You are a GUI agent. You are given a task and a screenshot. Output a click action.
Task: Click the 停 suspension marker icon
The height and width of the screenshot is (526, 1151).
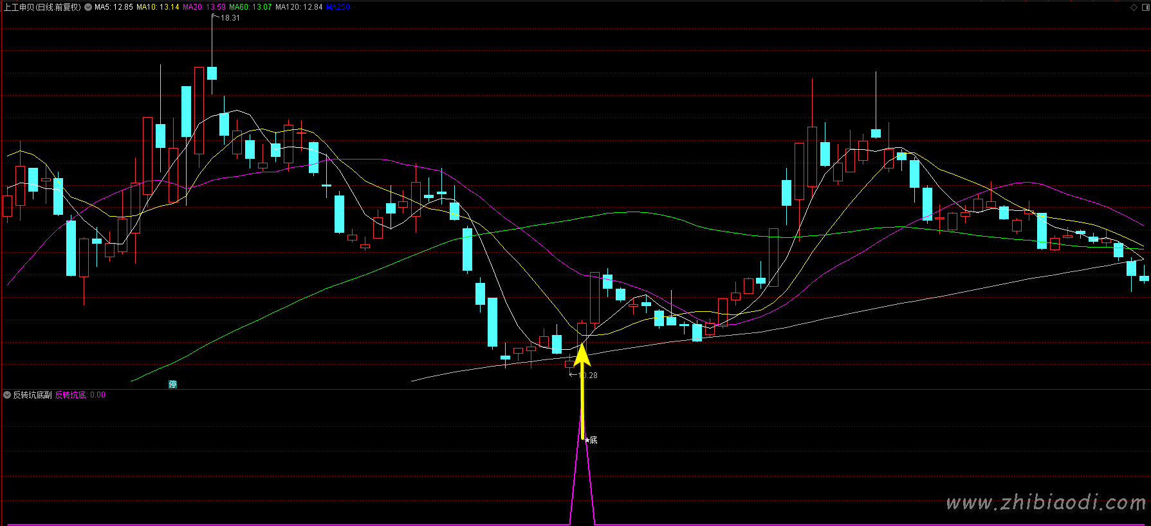172,384
